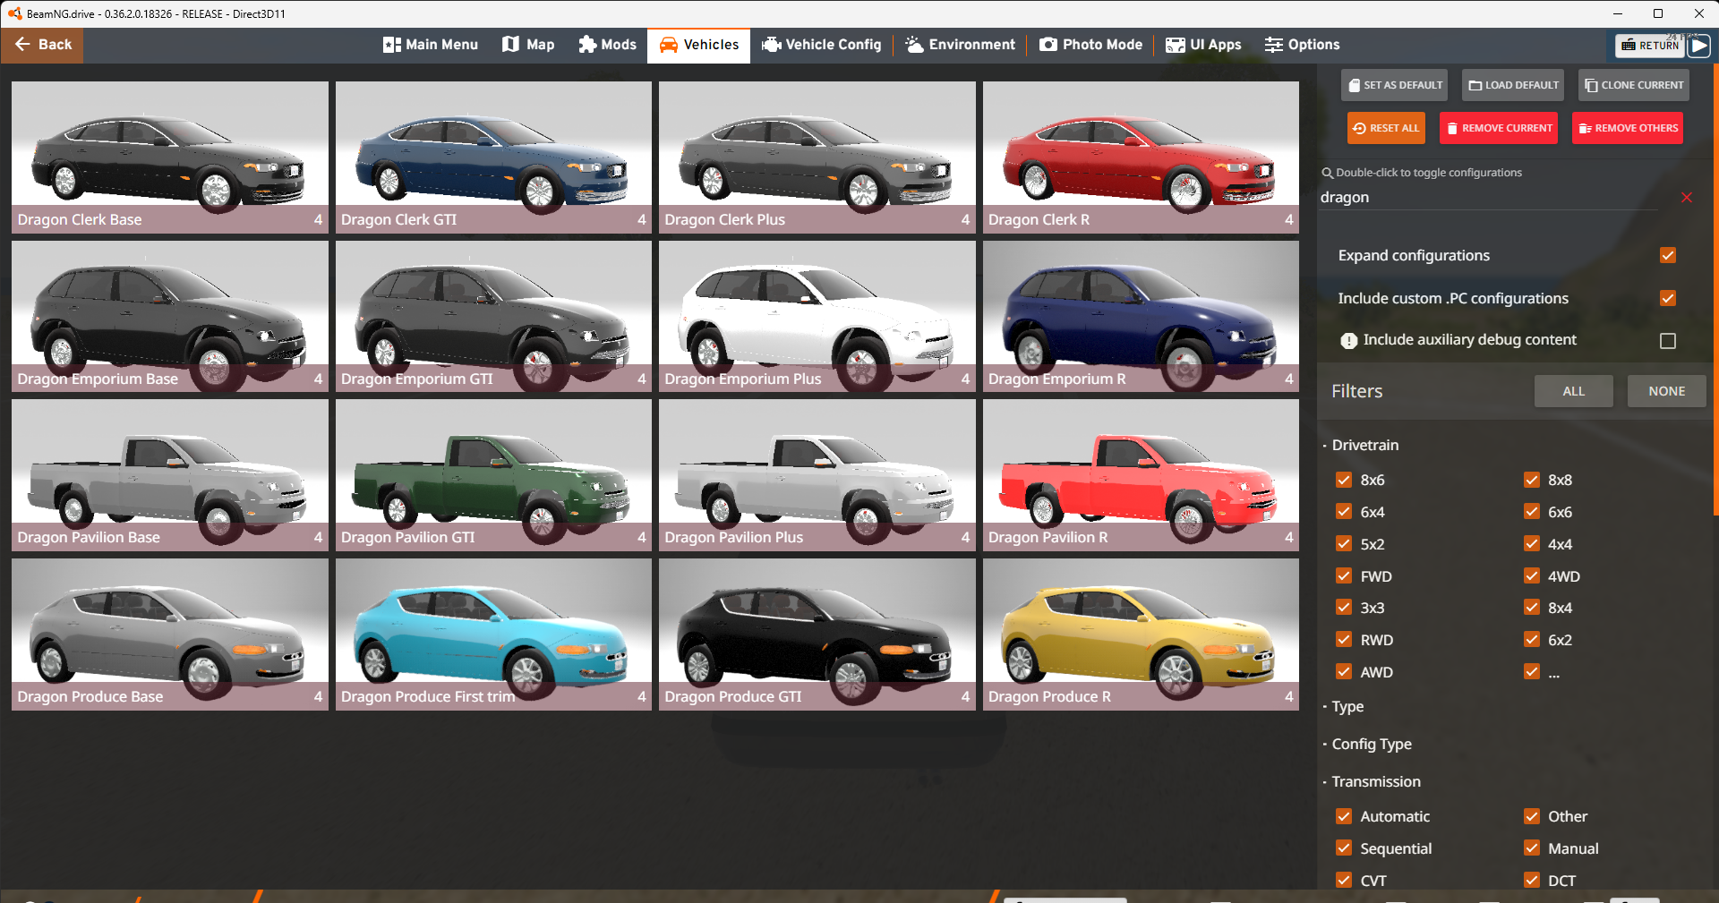Click the Photo Mode camera icon
The width and height of the screenshot is (1719, 903).
[1048, 45]
